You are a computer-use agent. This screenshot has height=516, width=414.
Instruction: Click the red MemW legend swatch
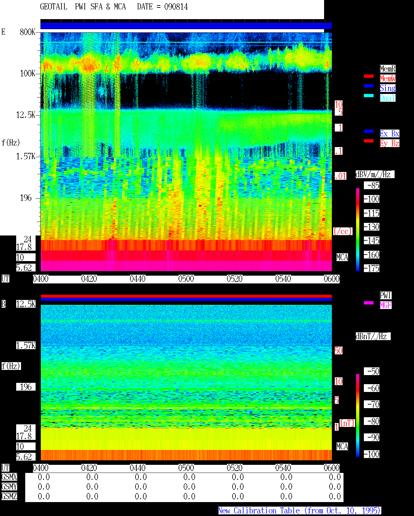369,76
